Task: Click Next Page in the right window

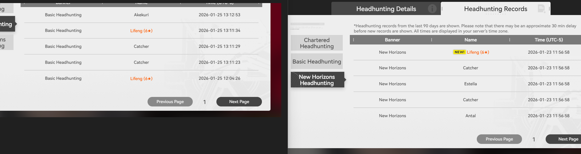Action: [563, 139]
